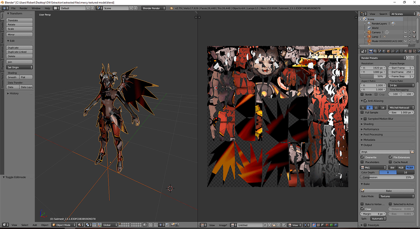Toggle the Anti-Aliasing checkbox

(365, 101)
